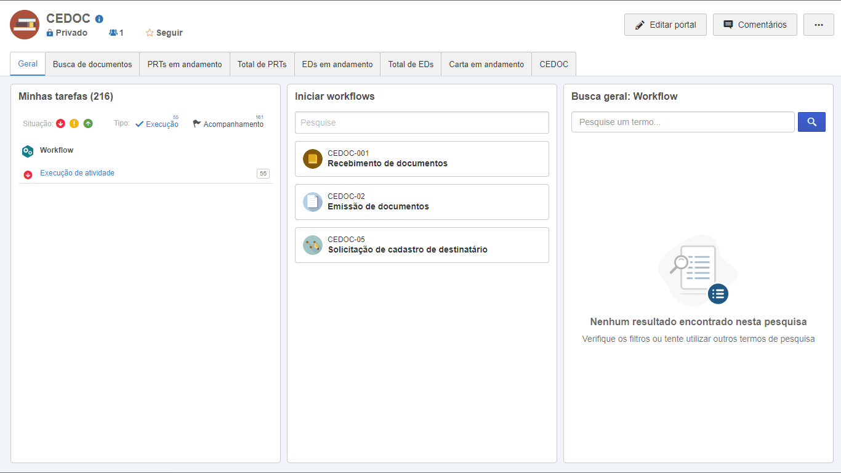Click the Pesquise field in Iniciar workflows
The image size is (841, 473).
(x=422, y=123)
